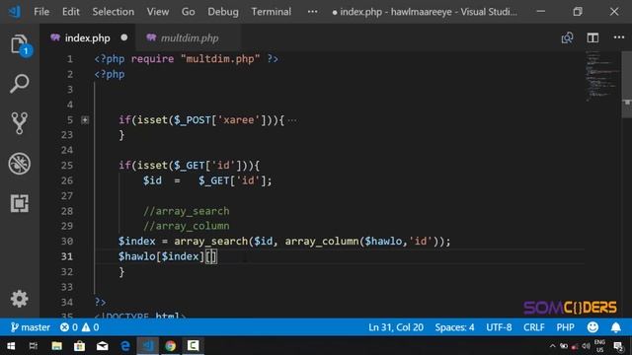Click unsaved dot on index.php tab

124,37
